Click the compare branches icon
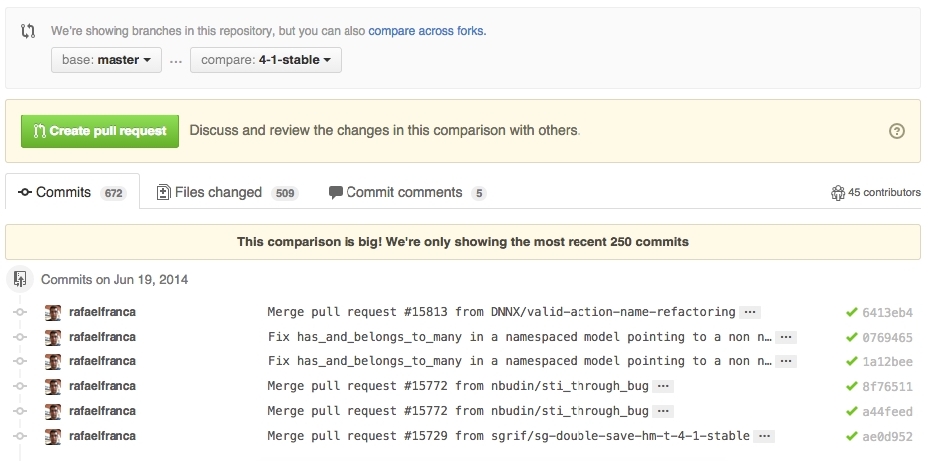The image size is (927, 461). click(x=28, y=31)
